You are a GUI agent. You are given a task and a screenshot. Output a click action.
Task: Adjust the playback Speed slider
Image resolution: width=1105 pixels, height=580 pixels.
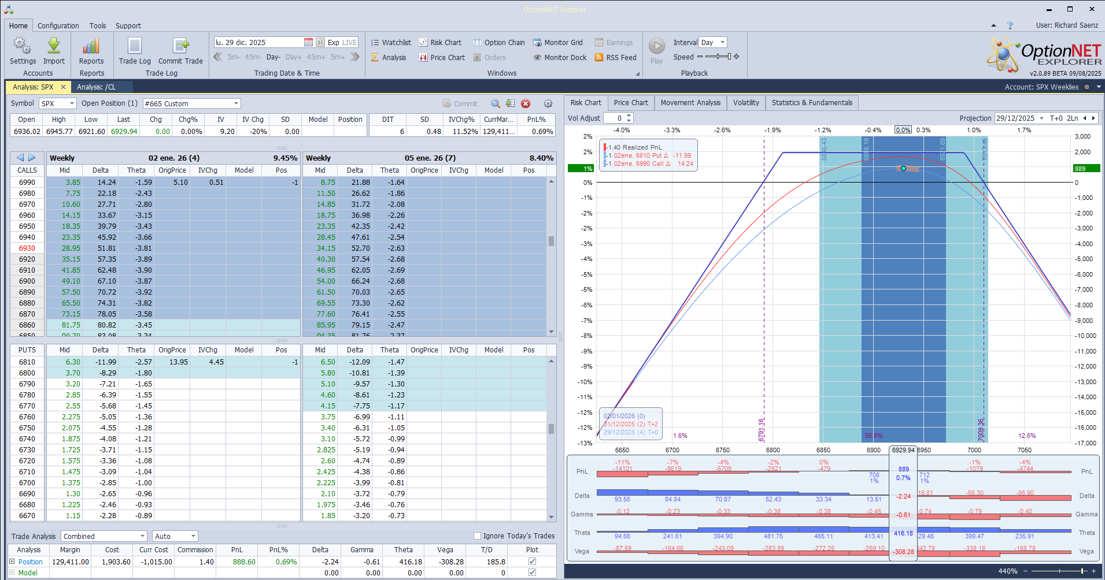718,57
